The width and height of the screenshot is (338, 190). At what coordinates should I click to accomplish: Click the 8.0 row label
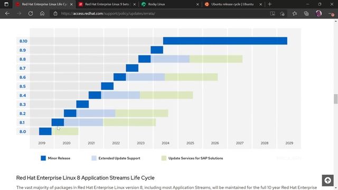coord(23,131)
